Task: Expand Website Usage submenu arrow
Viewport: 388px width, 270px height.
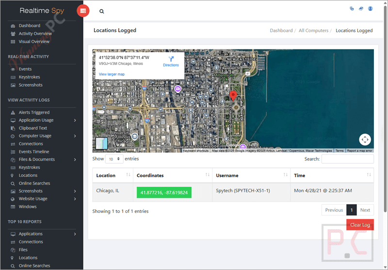Action: (75, 199)
